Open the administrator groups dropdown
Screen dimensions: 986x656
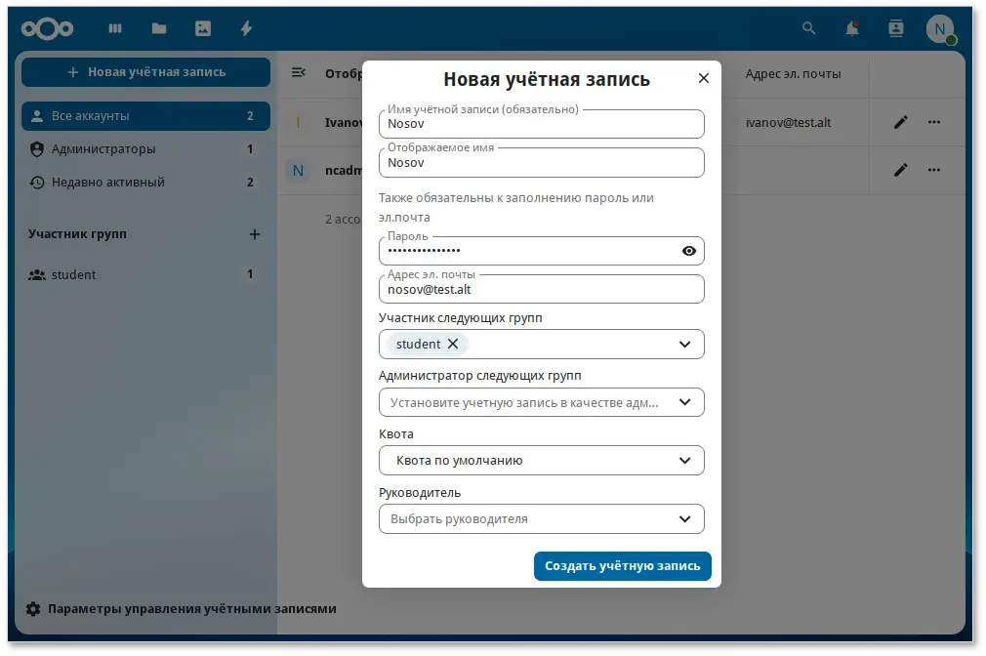(541, 401)
